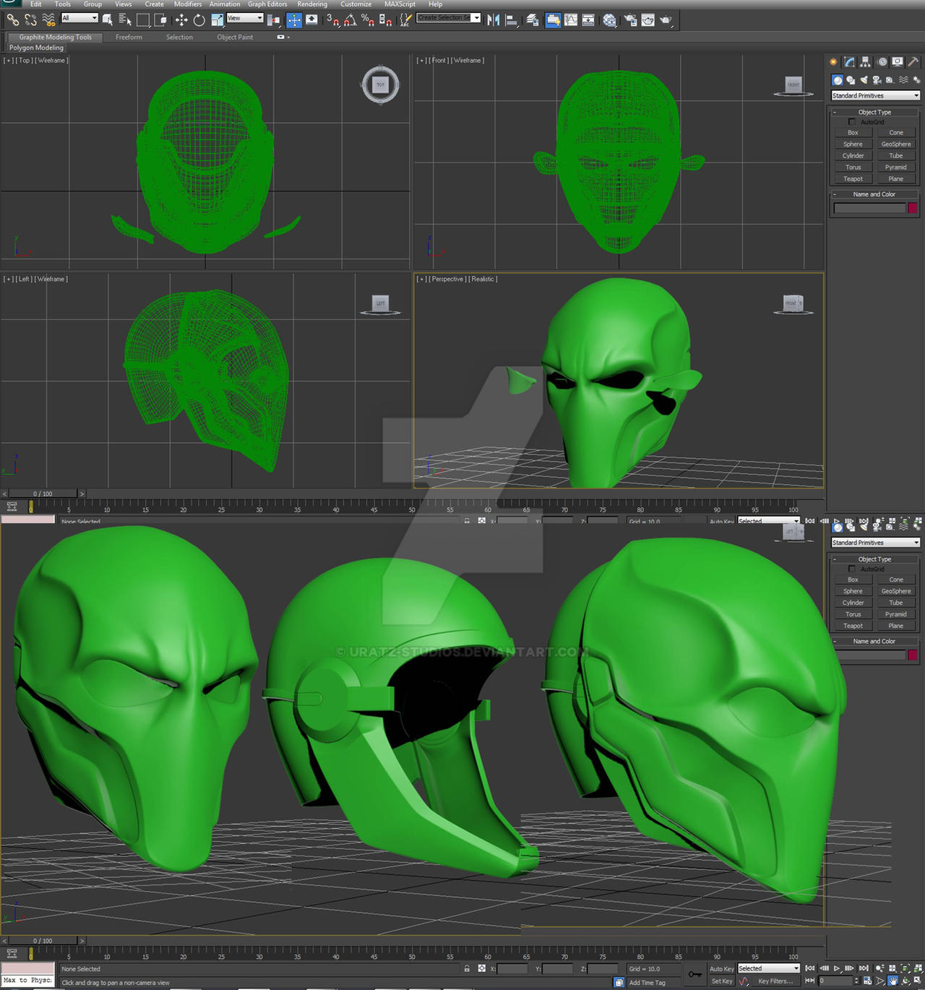Image resolution: width=925 pixels, height=990 pixels.
Task: Click the X coordinate field in bottom status bar
Action: click(x=512, y=968)
